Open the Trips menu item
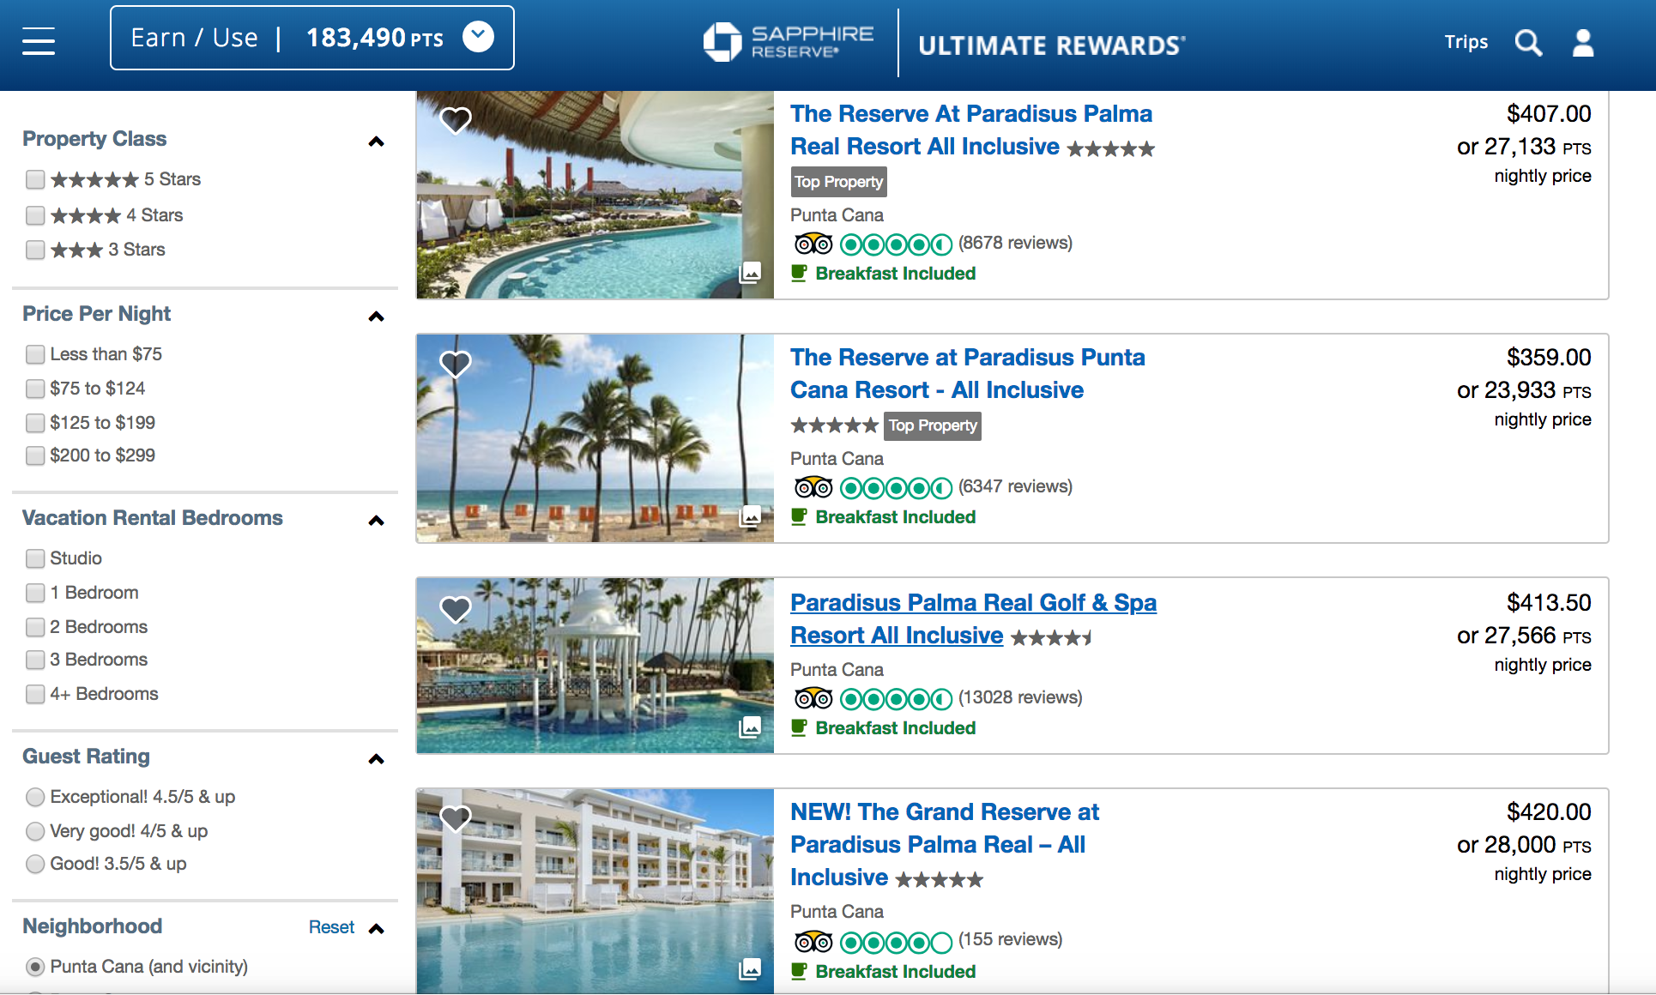 (1466, 42)
